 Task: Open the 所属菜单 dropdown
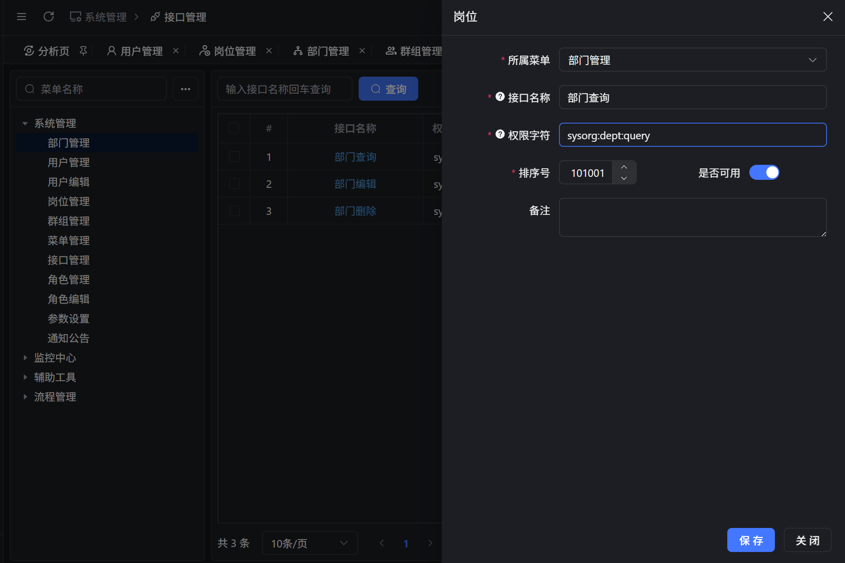click(x=692, y=60)
